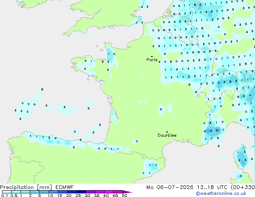Viewport: 255px width, 197px height.
Task: Pick the dark blue swatch between 25 and 30
Action: [x=81, y=192]
